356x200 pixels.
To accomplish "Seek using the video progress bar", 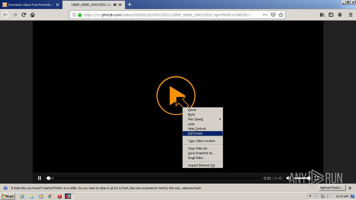I will pyautogui.click(x=154, y=178).
